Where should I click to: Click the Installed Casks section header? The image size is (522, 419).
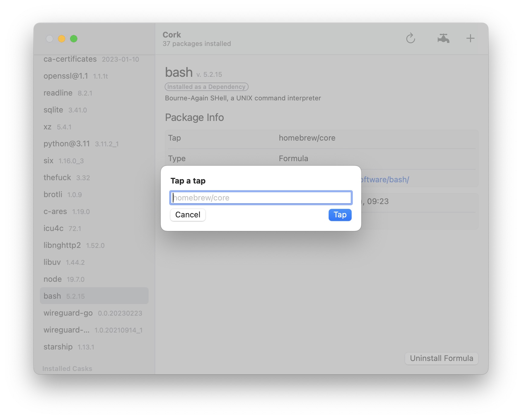(67, 369)
